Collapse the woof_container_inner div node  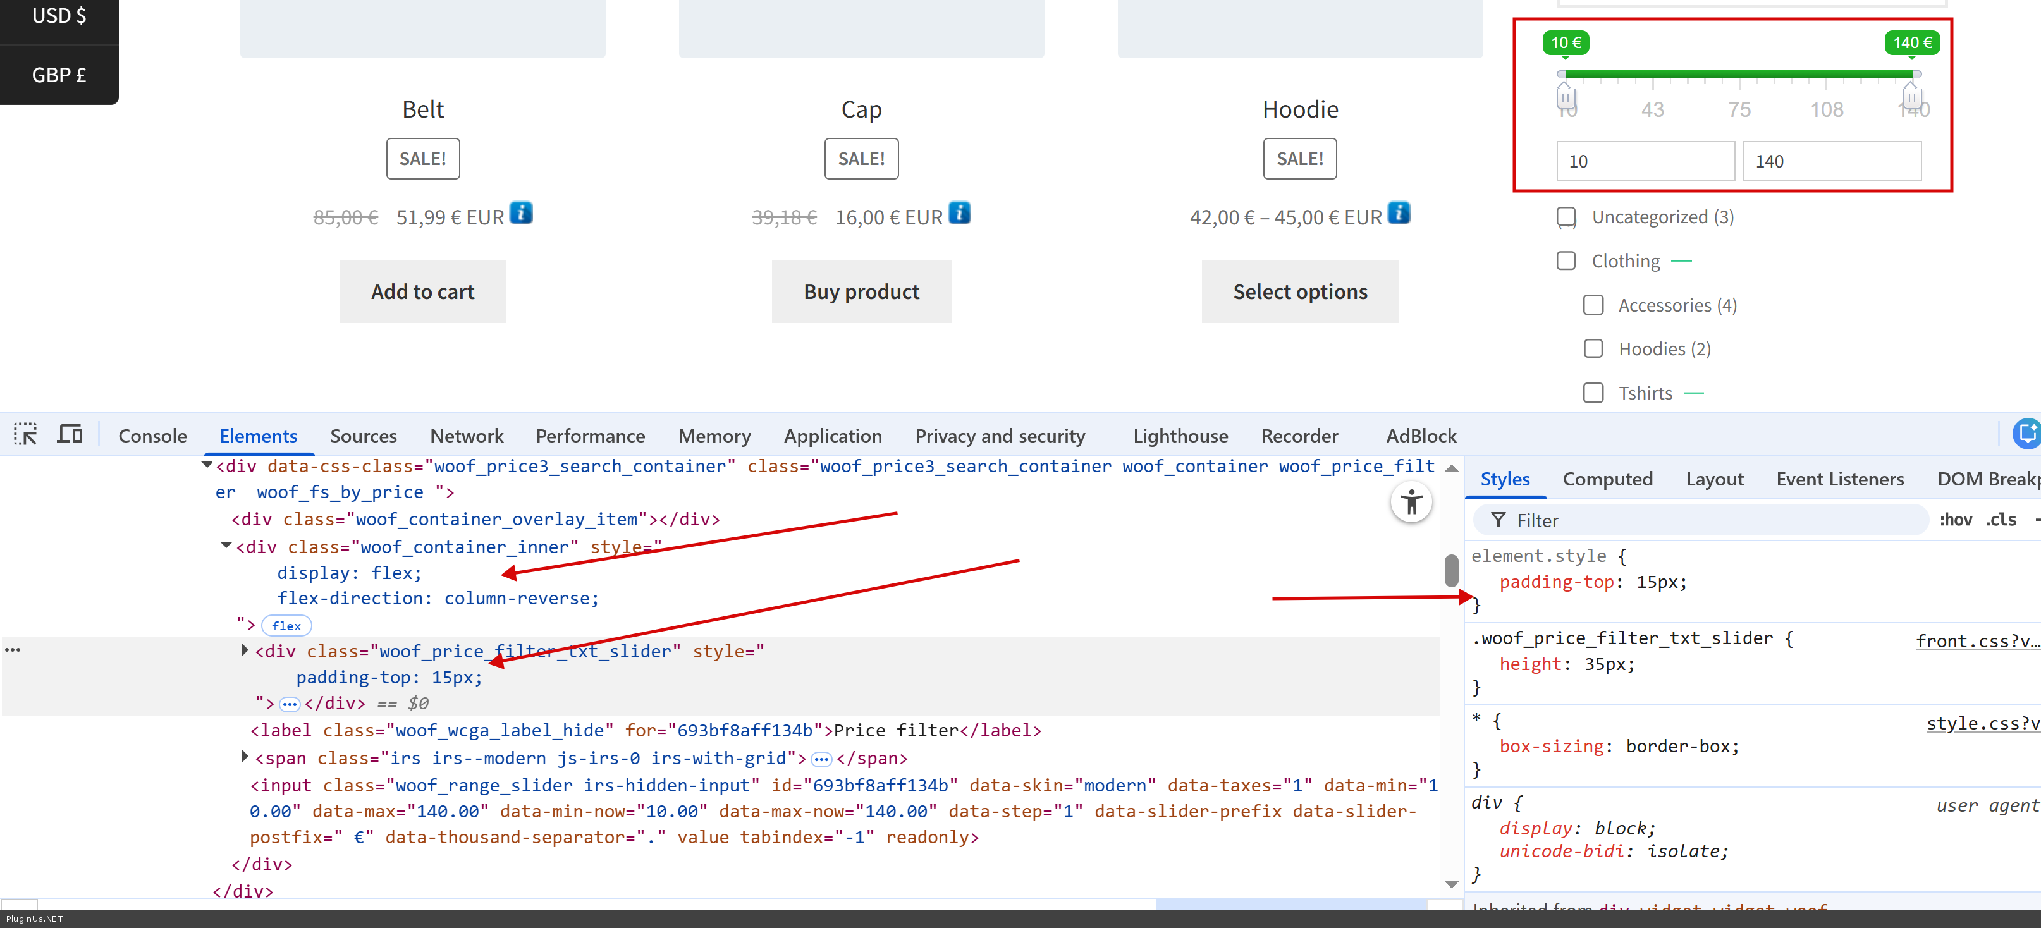(226, 545)
